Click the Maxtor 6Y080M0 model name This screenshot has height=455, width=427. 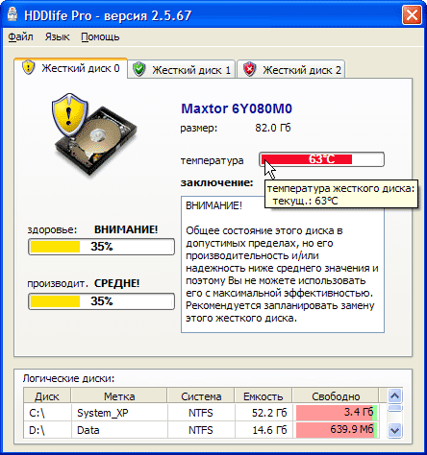(x=237, y=108)
